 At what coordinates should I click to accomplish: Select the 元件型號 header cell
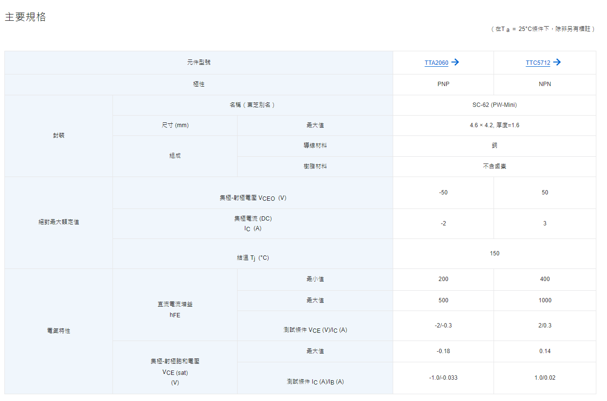coord(199,63)
